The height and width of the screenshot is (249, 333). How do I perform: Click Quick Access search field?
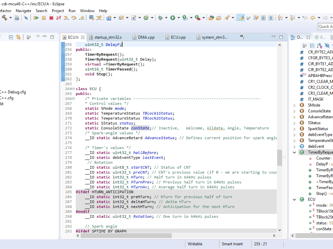click(x=325, y=27)
